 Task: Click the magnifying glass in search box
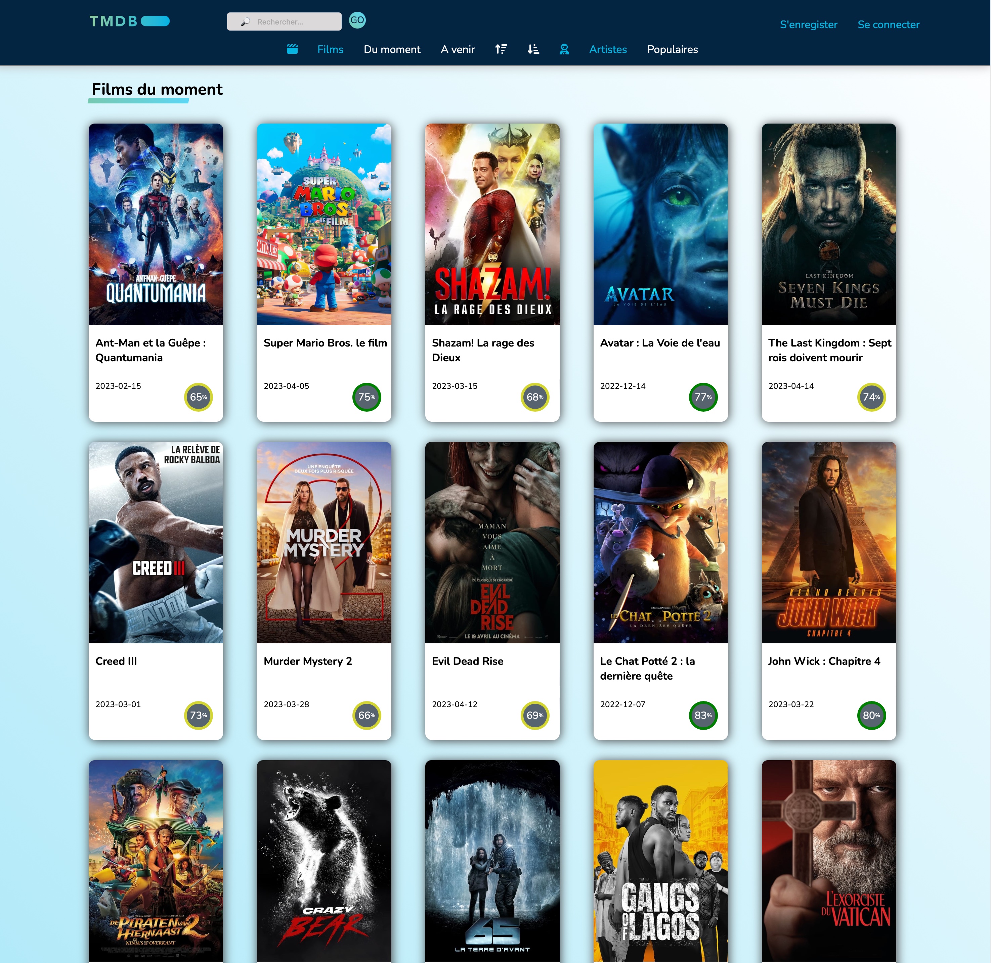[246, 22]
